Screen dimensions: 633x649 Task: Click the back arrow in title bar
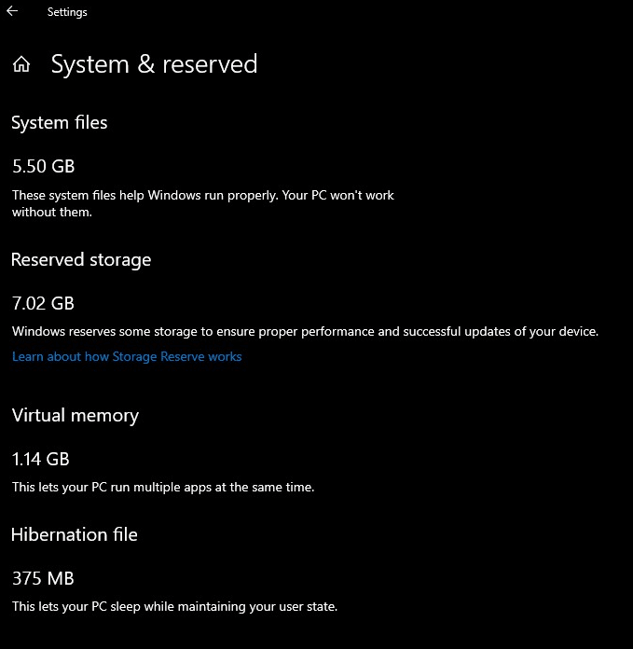(13, 12)
